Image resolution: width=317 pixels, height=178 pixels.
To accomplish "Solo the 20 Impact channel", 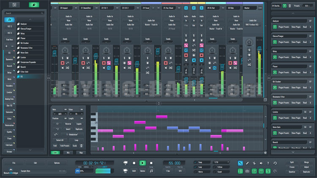I will 63,58.
